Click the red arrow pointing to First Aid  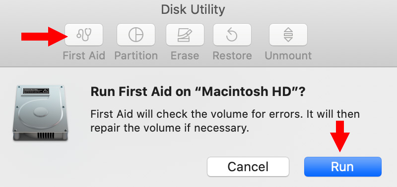[44, 37]
